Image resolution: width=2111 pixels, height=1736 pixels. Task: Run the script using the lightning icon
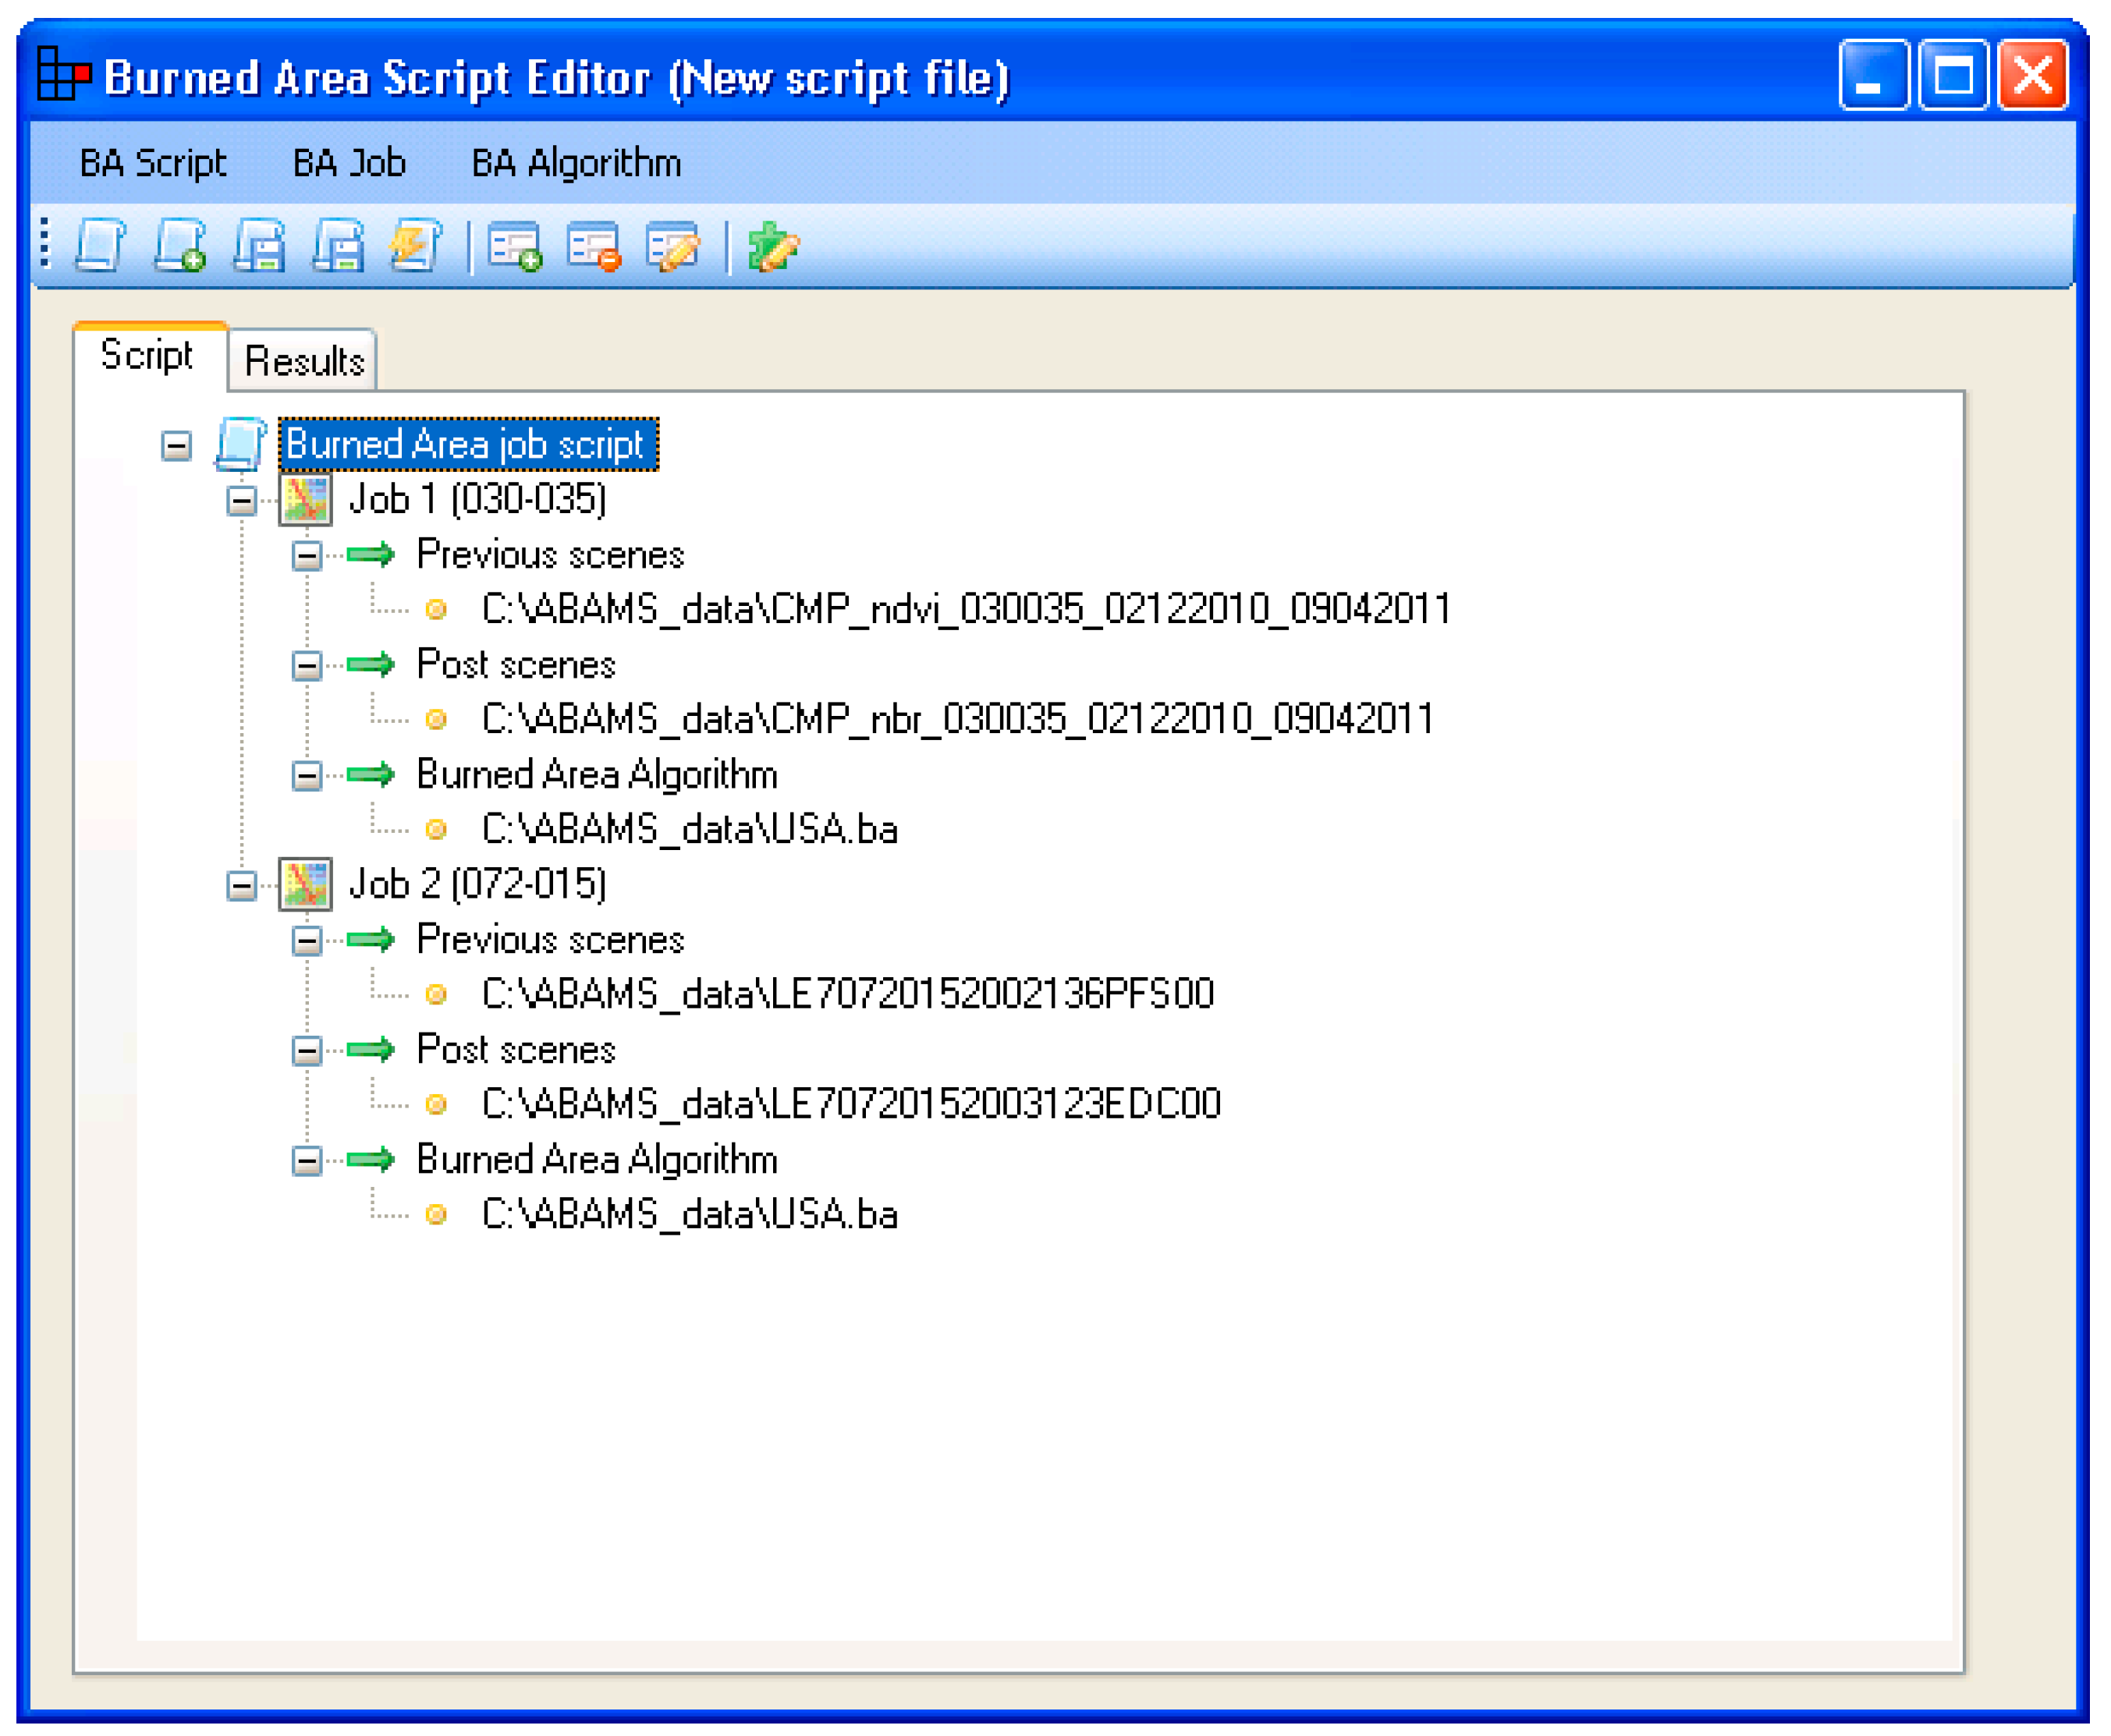click(417, 246)
